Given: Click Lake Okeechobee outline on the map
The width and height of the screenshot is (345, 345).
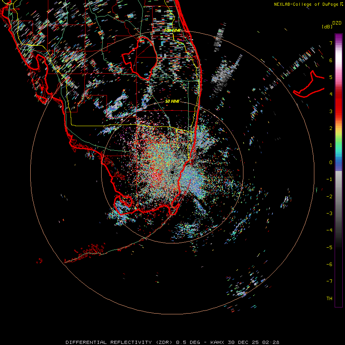Looking at the screenshot, I should (140, 58).
